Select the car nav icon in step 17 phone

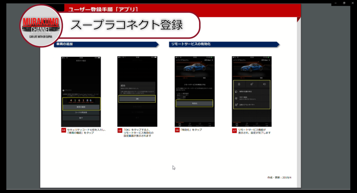(x=237, y=124)
